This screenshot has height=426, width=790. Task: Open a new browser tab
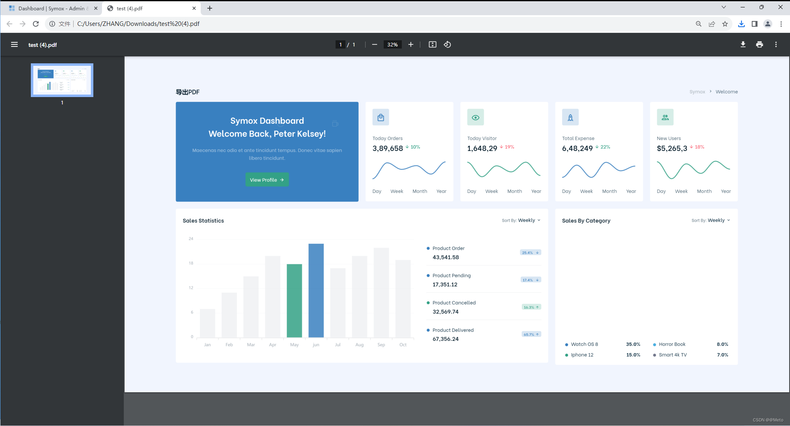pyautogui.click(x=210, y=8)
